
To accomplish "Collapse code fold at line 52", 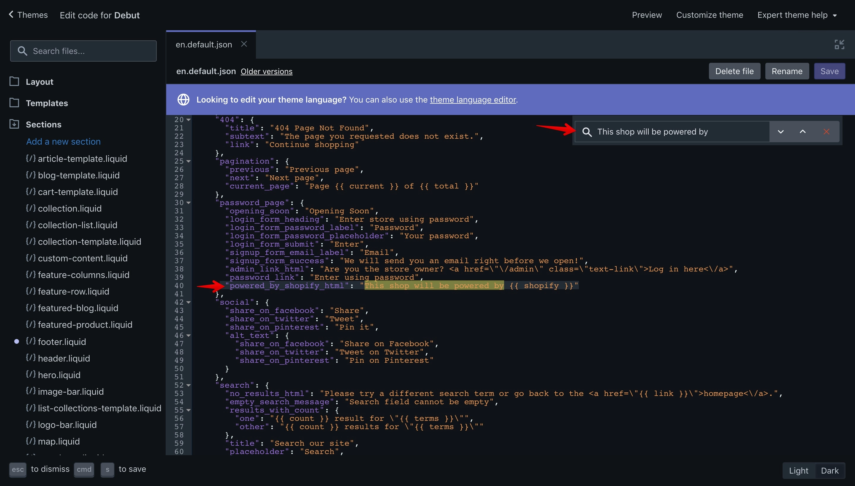I will 189,386.
